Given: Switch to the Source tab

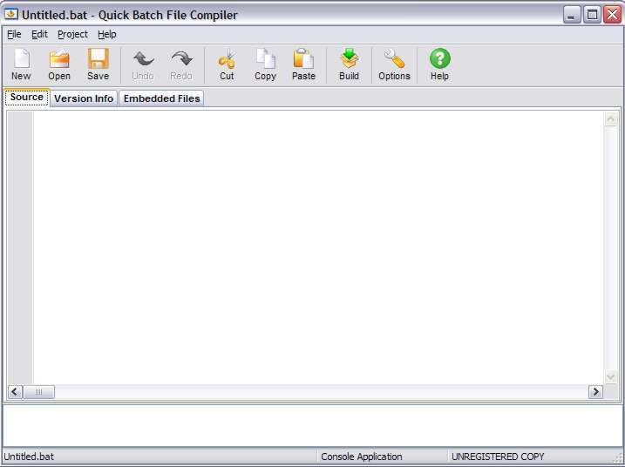Looking at the screenshot, I should (x=27, y=98).
